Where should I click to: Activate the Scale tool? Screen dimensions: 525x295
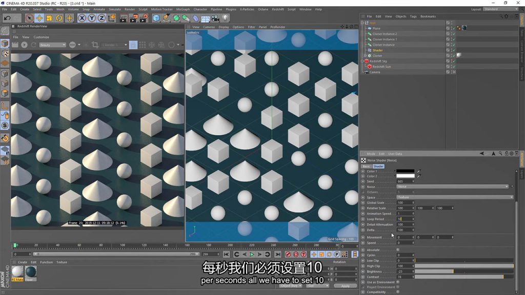point(49,18)
